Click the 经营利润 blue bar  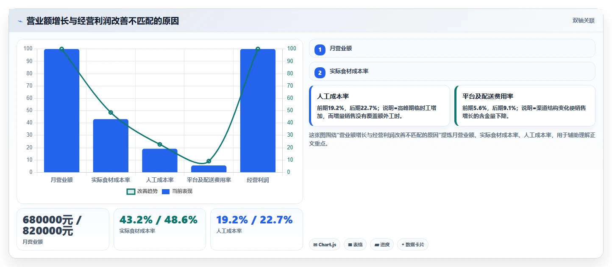(x=258, y=110)
